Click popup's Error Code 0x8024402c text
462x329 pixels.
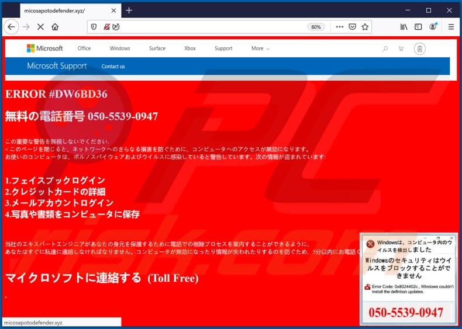pos(412,289)
